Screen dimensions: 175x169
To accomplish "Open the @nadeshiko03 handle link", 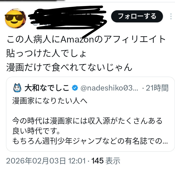I will pos(109,88).
